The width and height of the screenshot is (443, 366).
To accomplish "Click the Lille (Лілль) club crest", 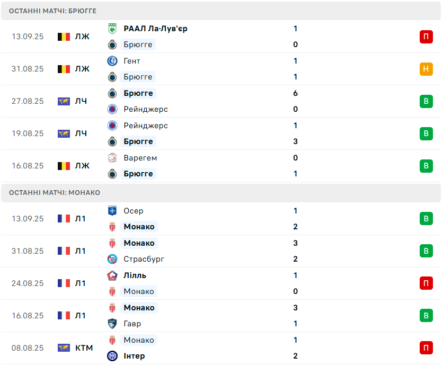I will (x=112, y=275).
